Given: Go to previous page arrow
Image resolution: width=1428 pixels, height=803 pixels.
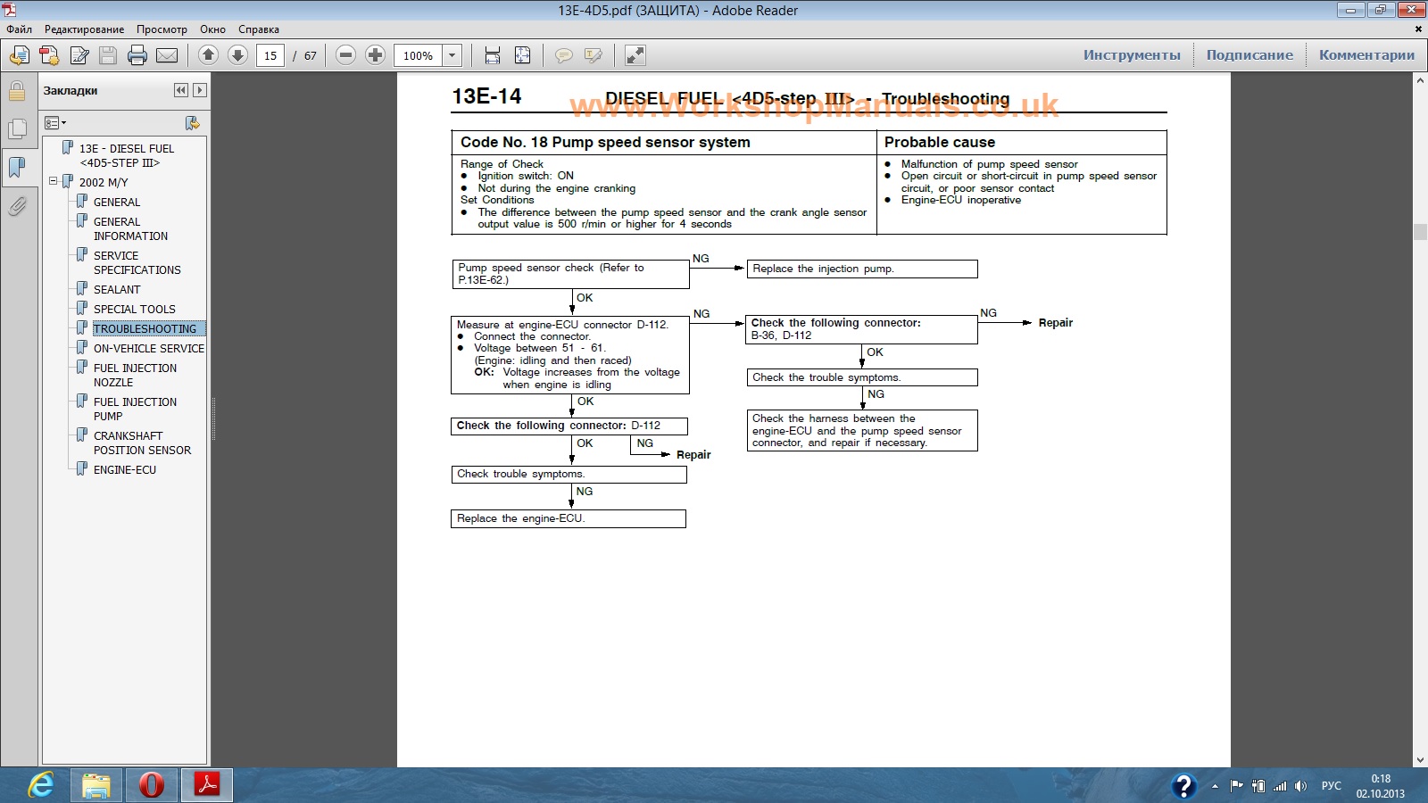Looking at the screenshot, I should tap(208, 55).
